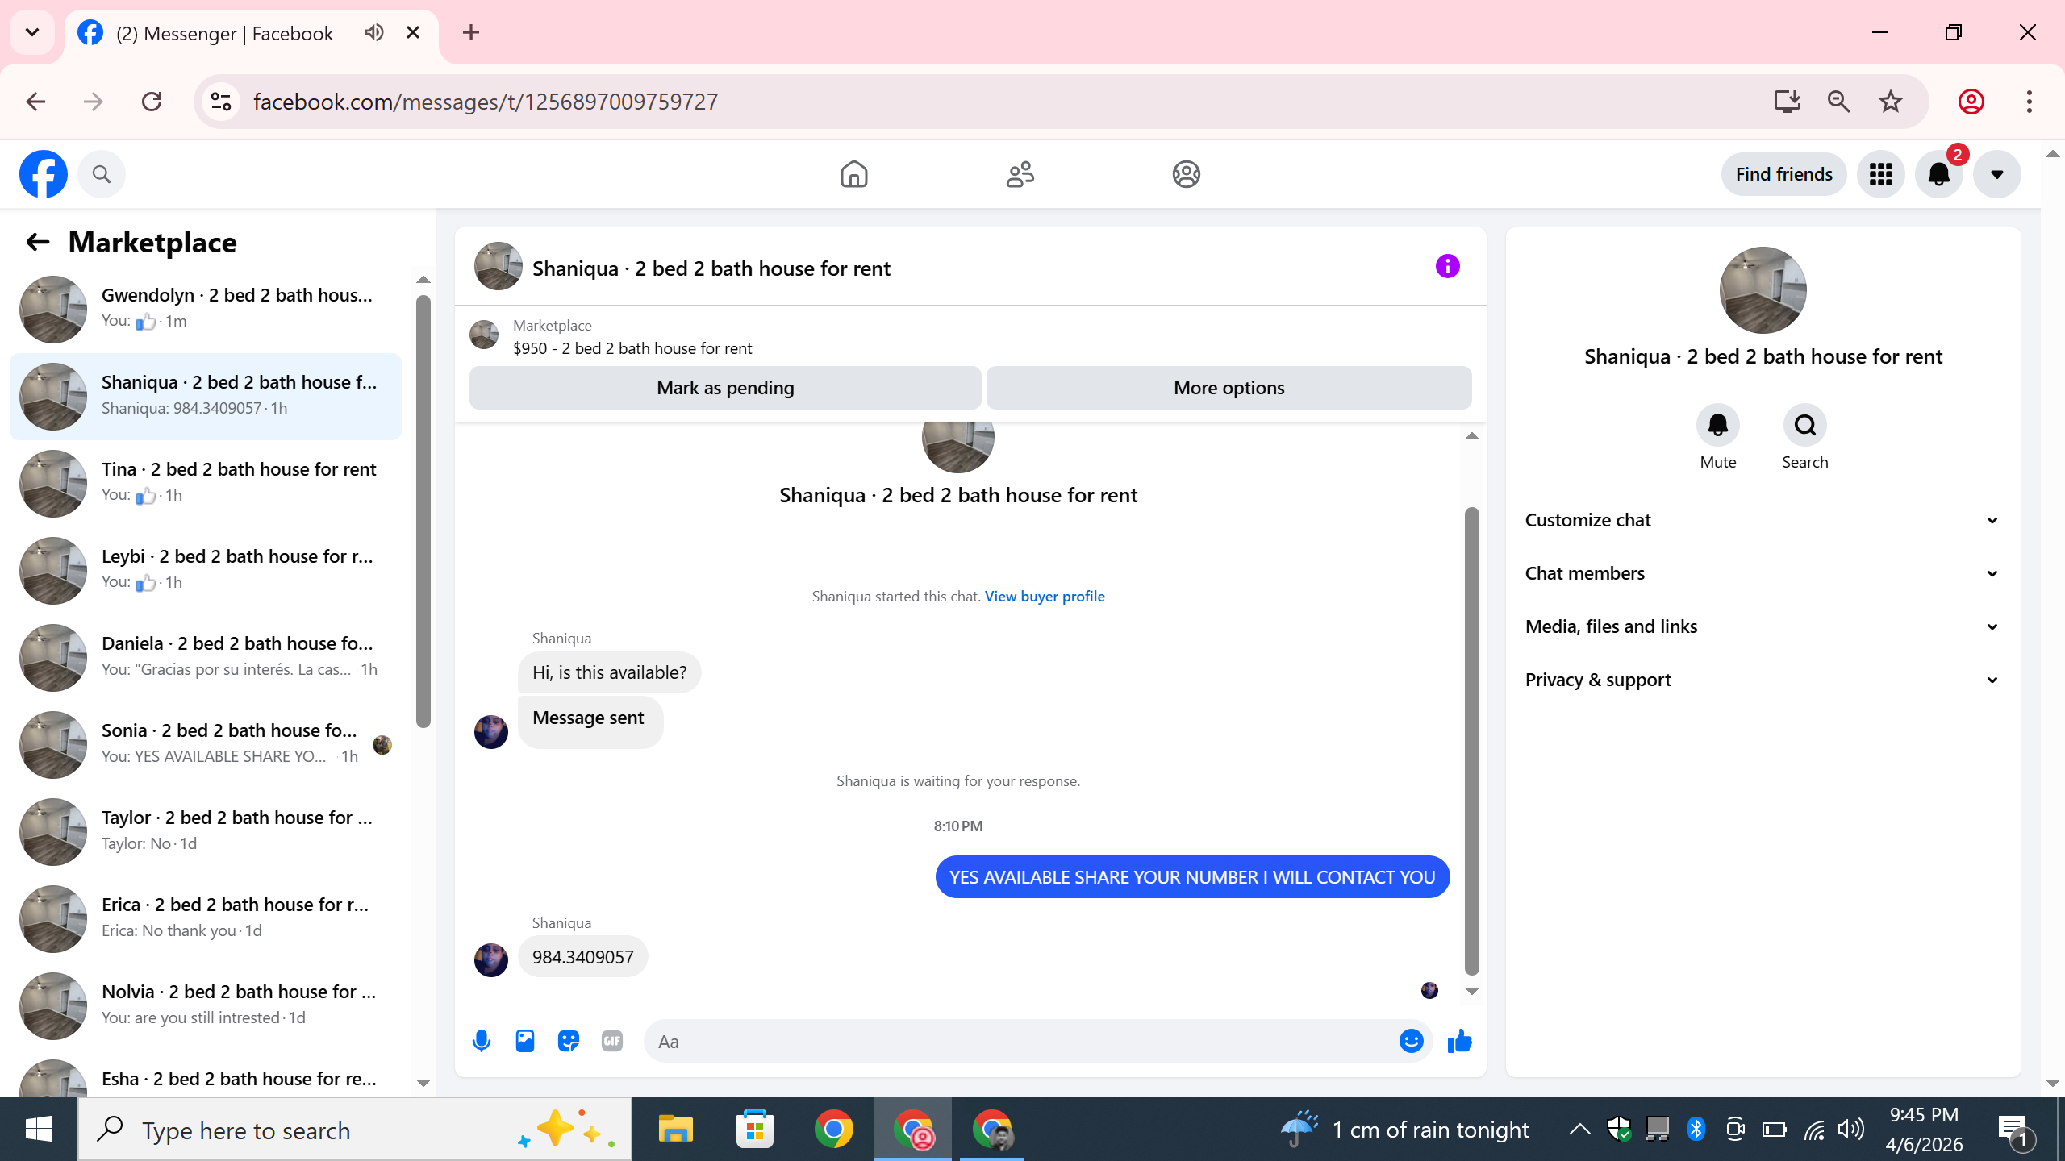
Task: Reload the page with refresh icon
Action: pos(152,102)
